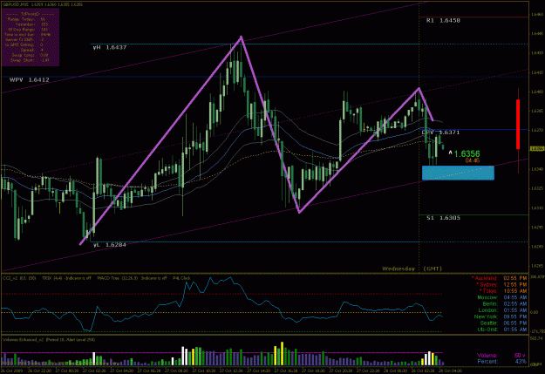Click the highlighted current price tag on axis
The width and height of the screenshot is (545, 374).
537,149
